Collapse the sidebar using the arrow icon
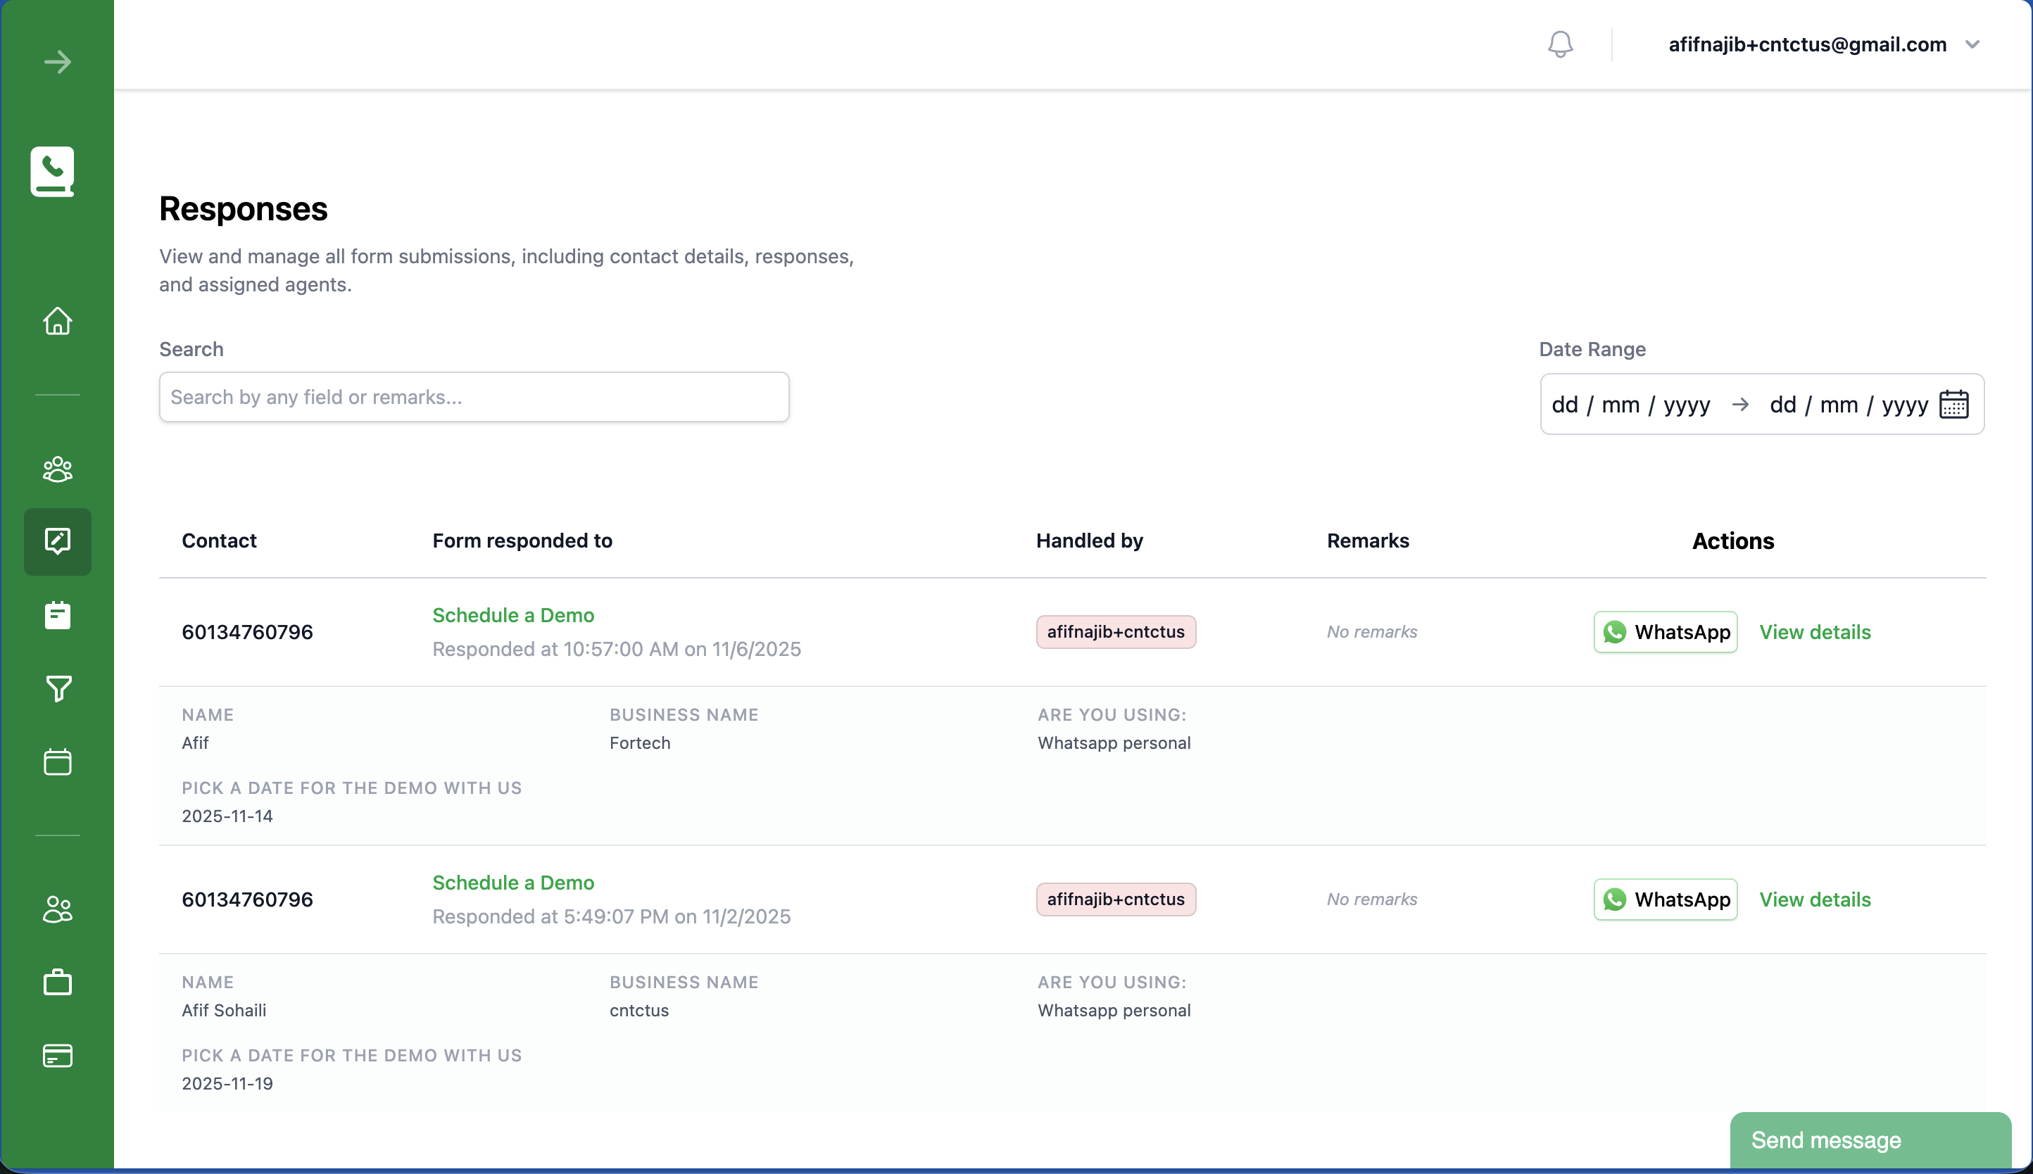 point(57,61)
